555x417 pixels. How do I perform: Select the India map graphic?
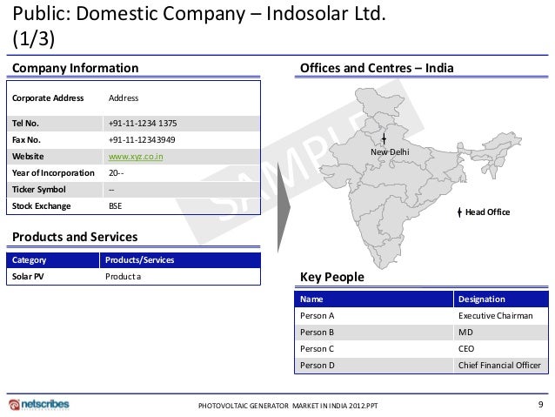(x=419, y=177)
